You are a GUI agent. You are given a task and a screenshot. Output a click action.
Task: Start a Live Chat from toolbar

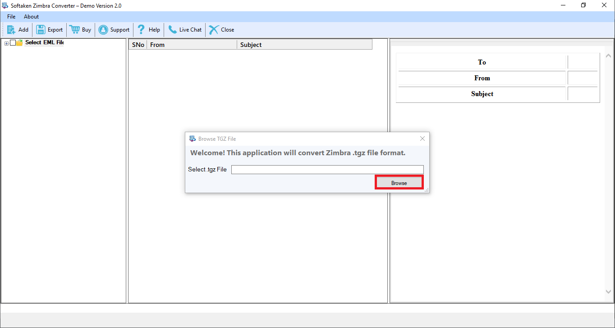pyautogui.click(x=185, y=30)
